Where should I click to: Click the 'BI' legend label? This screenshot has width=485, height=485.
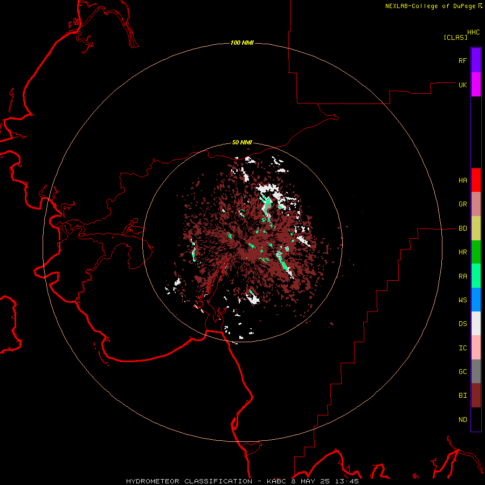tap(462, 396)
